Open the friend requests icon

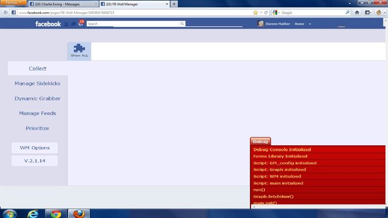(67, 24)
